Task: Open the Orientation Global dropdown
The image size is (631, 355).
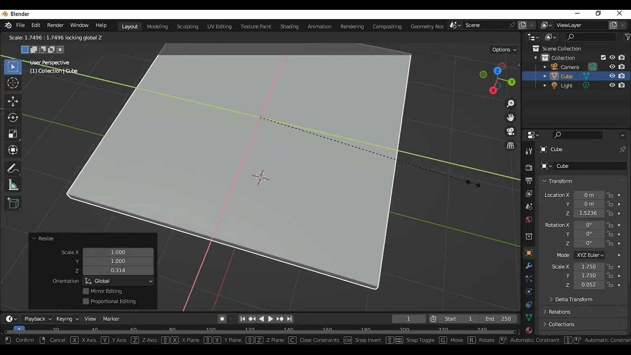Action: point(118,281)
